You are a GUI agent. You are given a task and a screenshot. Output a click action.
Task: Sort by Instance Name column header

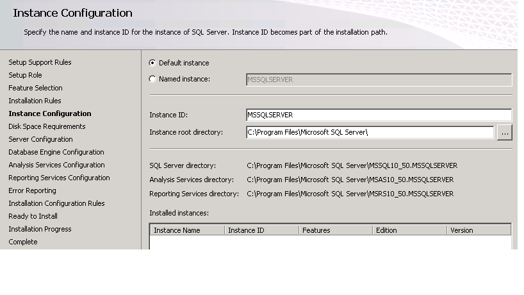tap(188, 230)
